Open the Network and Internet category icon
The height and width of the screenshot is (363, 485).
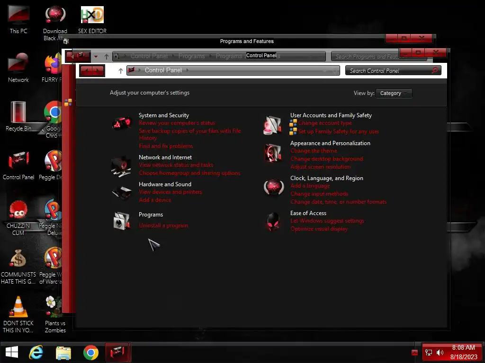121,167
